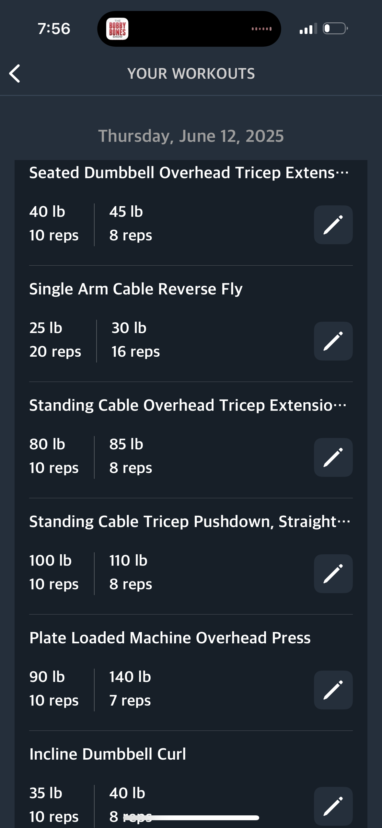
Task: Tap the back arrow in the header
Action: click(15, 74)
